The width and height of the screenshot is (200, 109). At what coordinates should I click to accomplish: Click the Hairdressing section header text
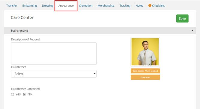coord(19,31)
